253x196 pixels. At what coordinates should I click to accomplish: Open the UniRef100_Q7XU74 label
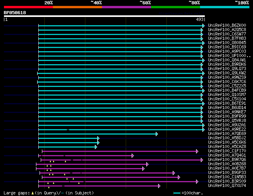coord(227,186)
